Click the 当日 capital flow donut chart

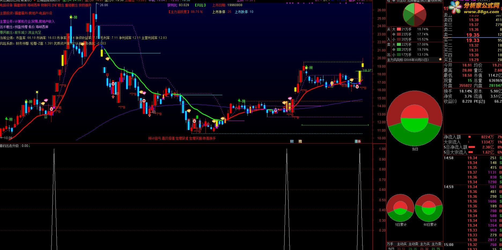[415, 118]
